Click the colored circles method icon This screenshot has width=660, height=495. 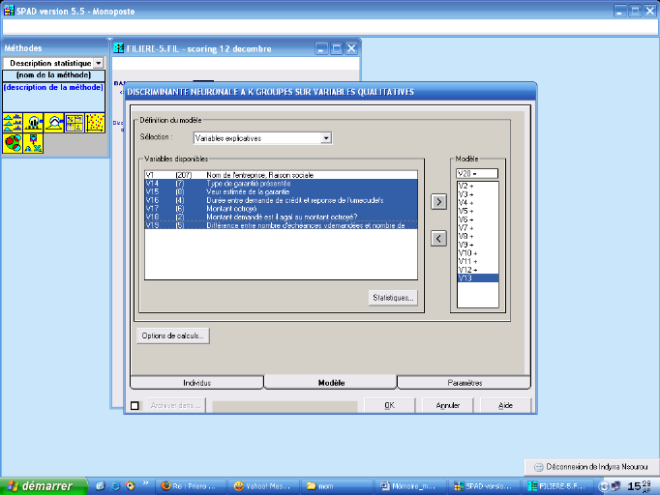14,143
